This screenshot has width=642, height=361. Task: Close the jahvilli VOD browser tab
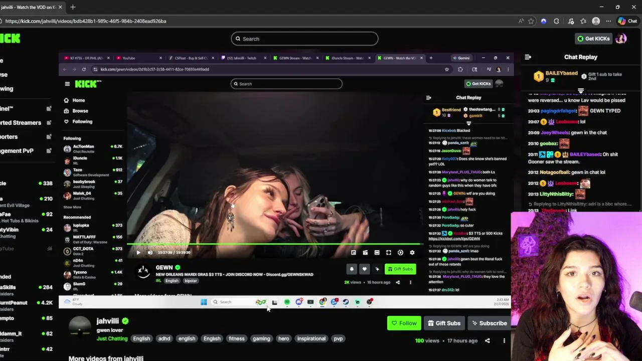[60, 7]
